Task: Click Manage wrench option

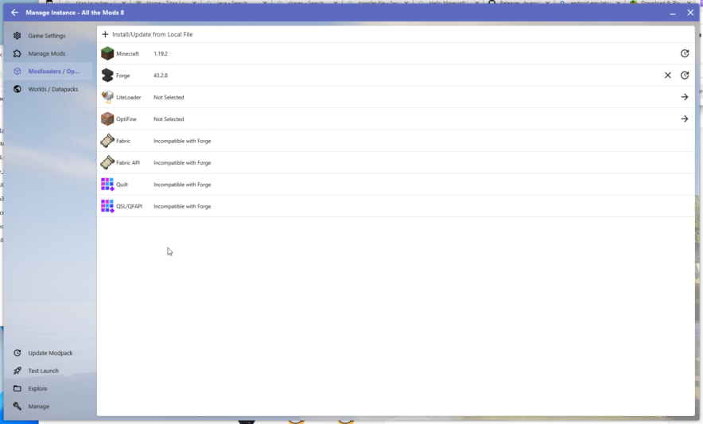Action: 38,406
